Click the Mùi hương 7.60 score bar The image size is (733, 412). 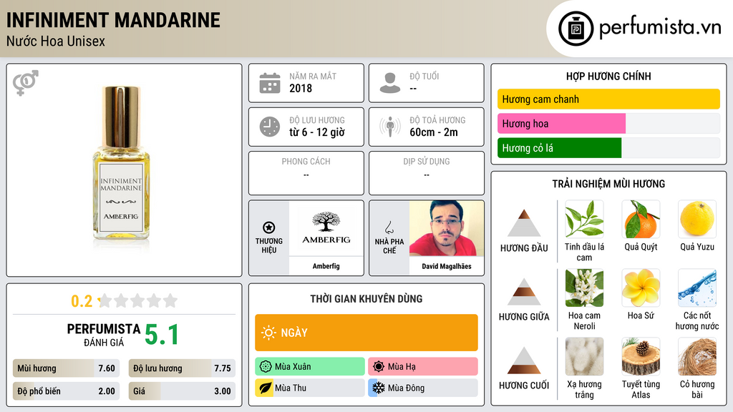pyautogui.click(x=66, y=368)
